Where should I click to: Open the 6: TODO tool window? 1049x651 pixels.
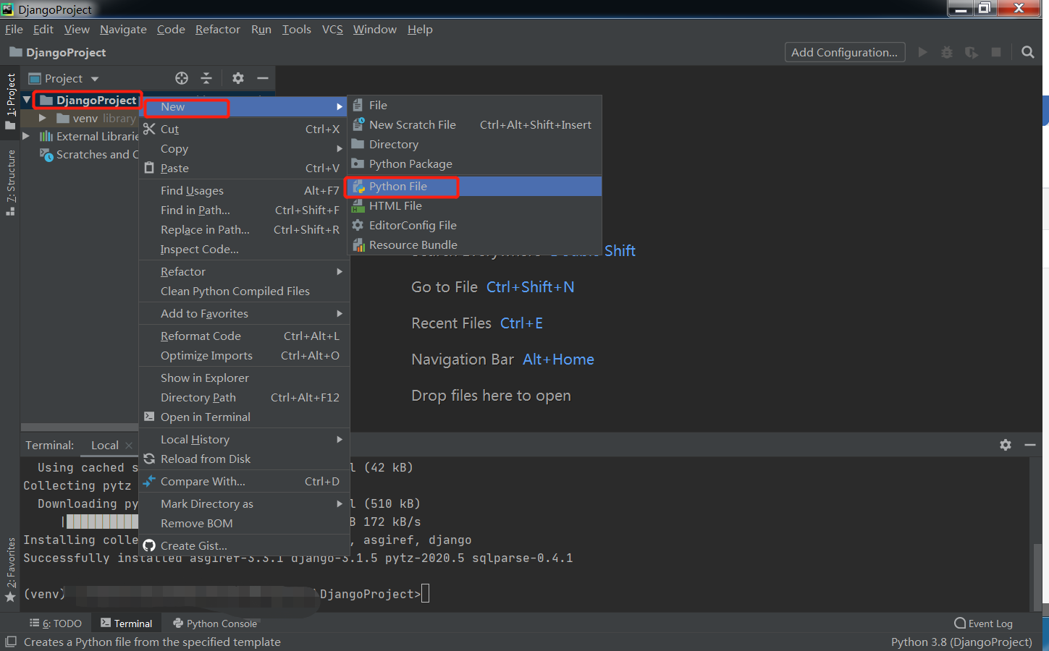coord(56,624)
